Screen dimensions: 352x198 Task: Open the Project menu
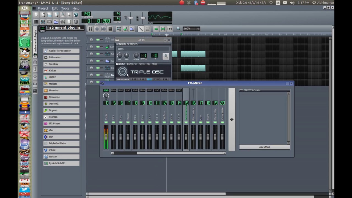[43, 9]
